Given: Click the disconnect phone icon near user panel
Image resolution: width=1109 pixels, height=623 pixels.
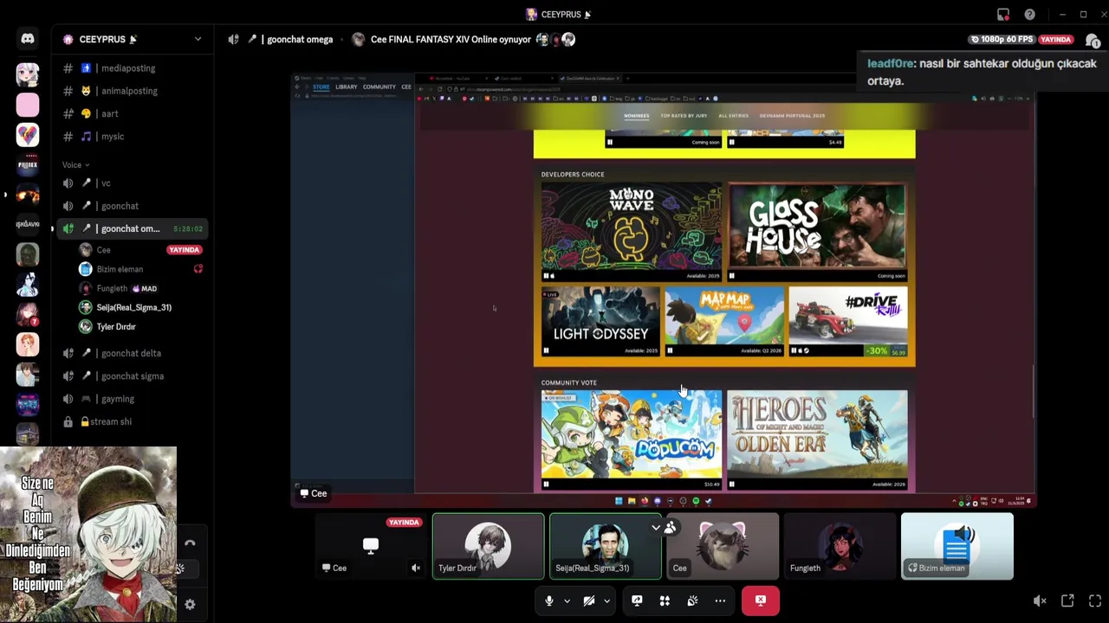Looking at the screenshot, I should click(190, 543).
